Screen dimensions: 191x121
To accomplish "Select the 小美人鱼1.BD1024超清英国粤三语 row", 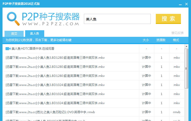I will (93, 103).
